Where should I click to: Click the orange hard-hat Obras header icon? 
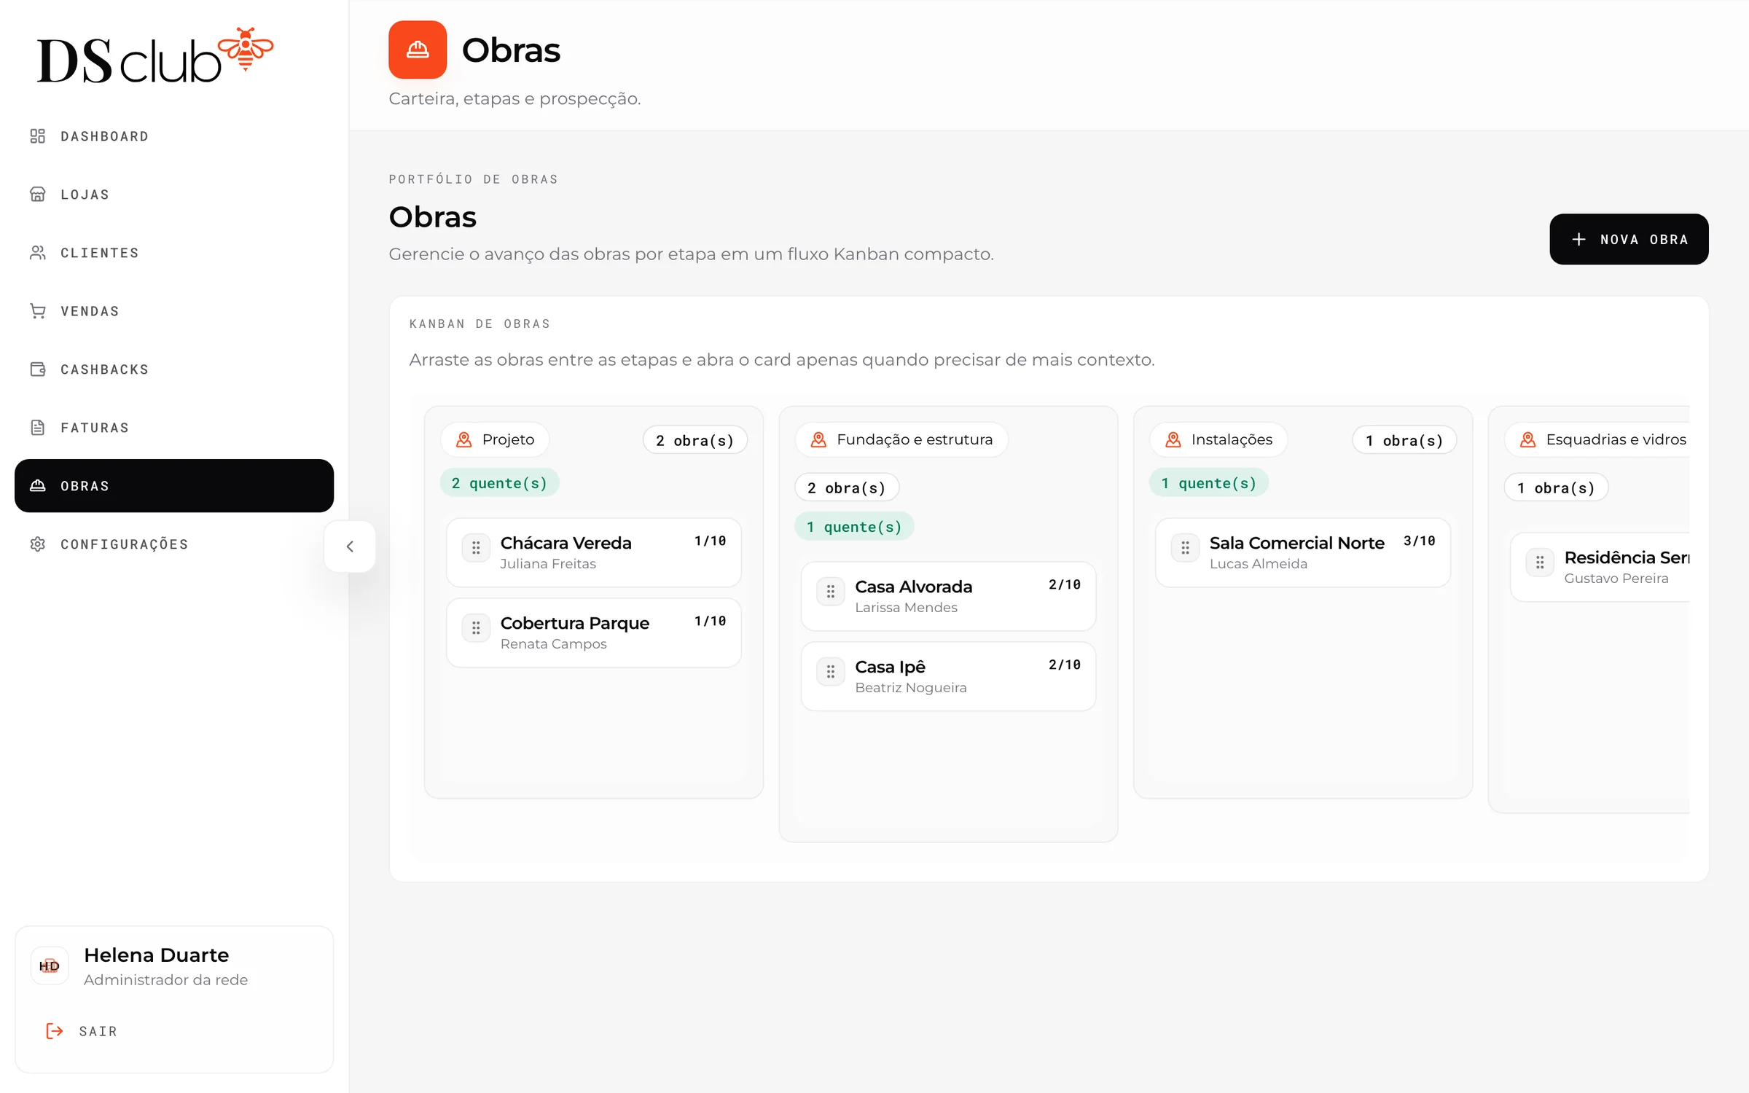(418, 50)
